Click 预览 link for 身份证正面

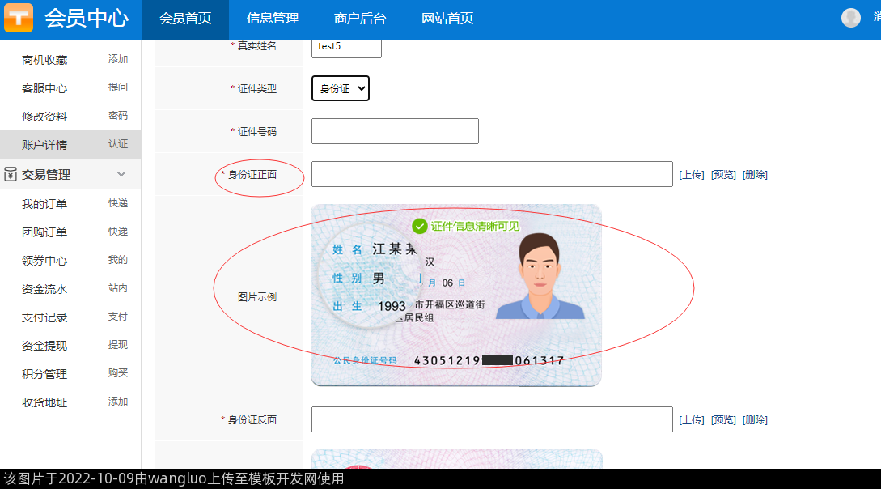[x=723, y=174]
